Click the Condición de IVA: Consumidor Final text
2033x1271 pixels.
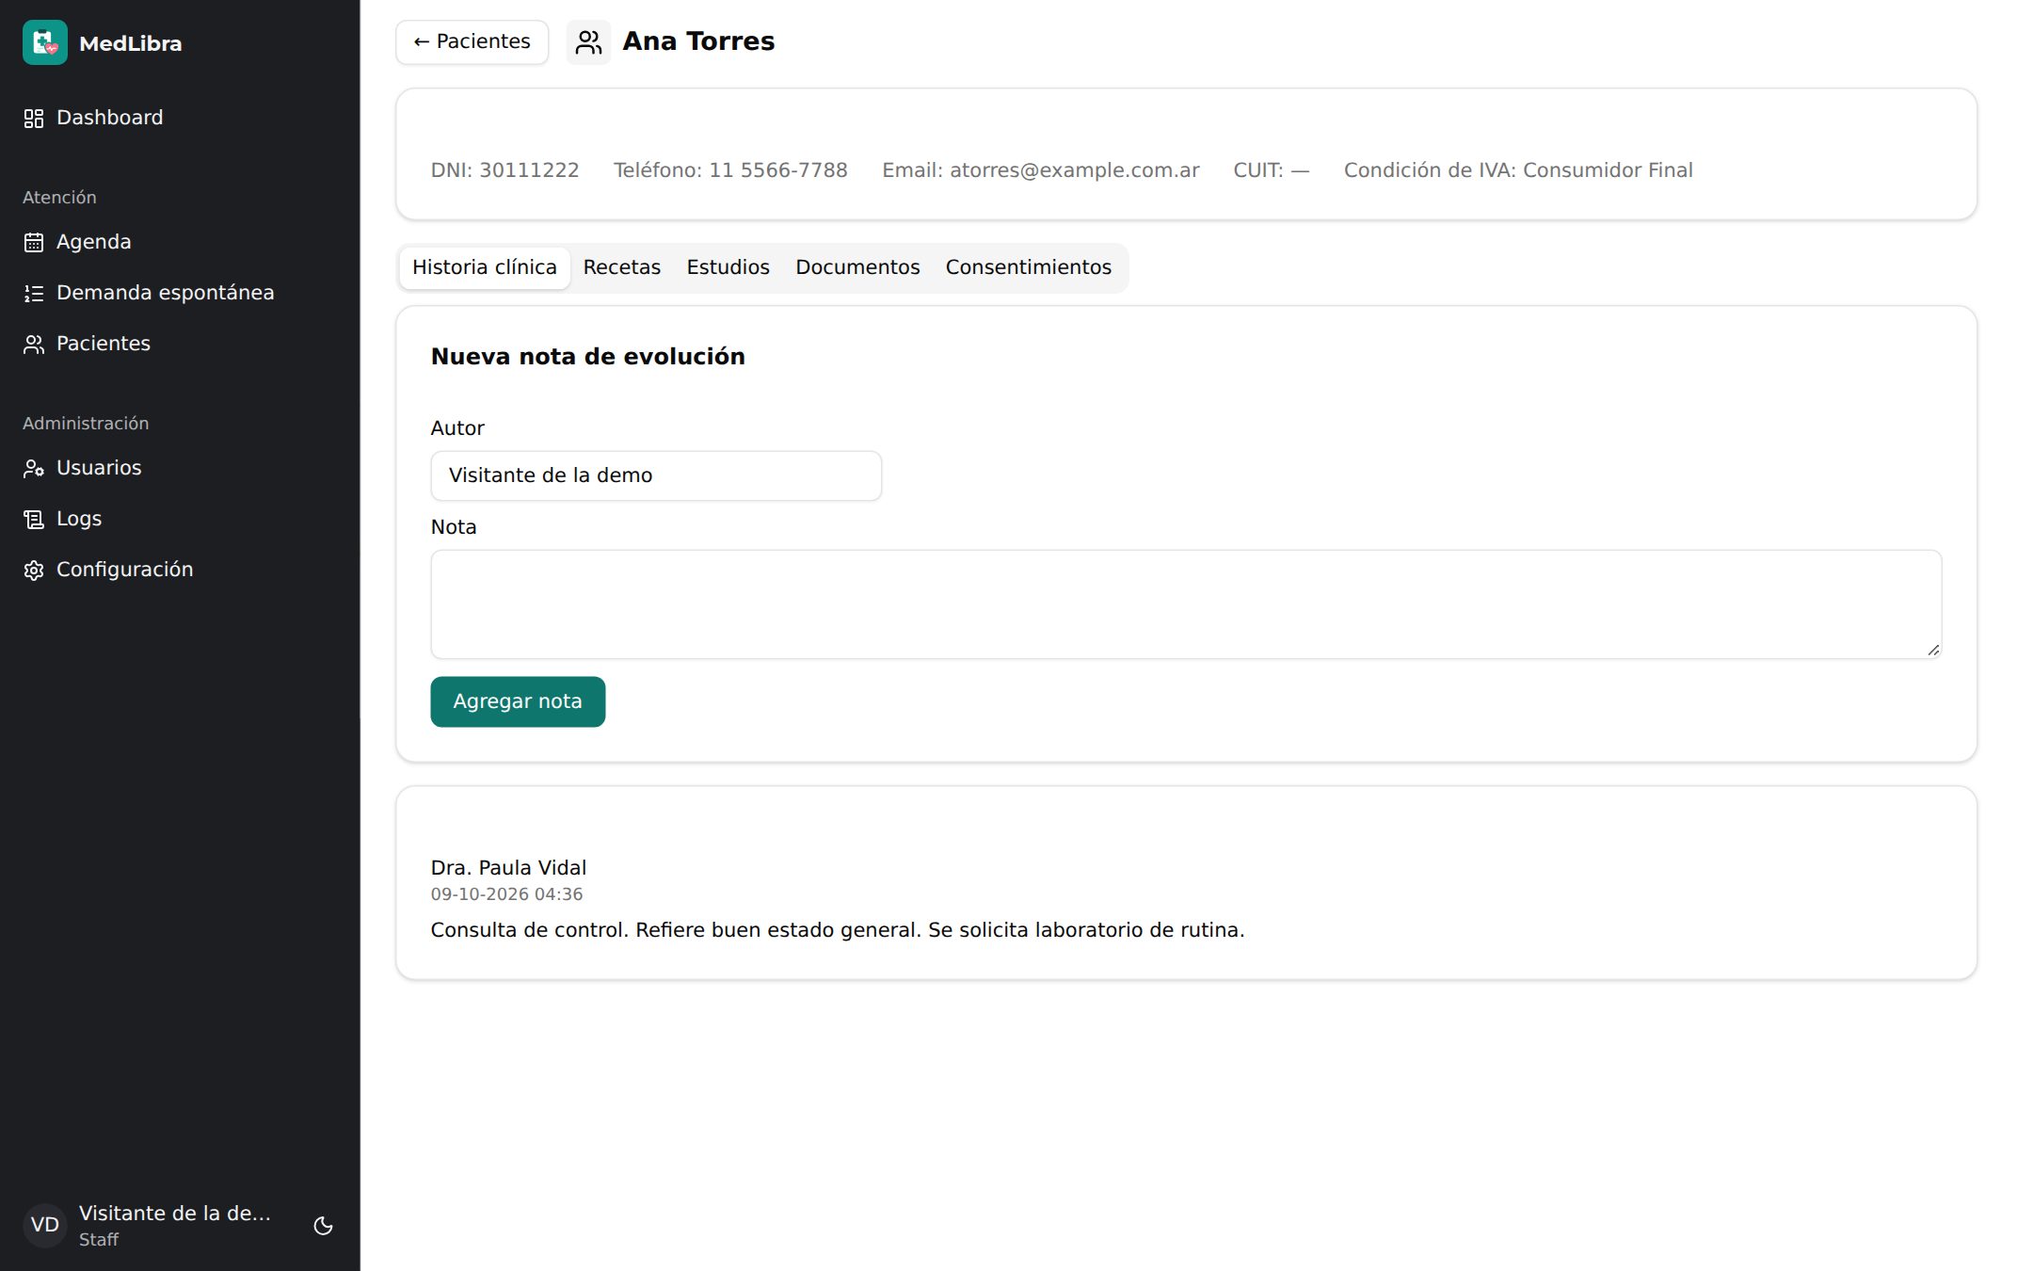coord(1518,170)
